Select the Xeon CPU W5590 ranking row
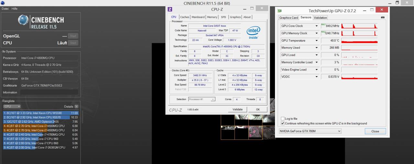The height and width of the screenshot is (164, 414). point(41,113)
